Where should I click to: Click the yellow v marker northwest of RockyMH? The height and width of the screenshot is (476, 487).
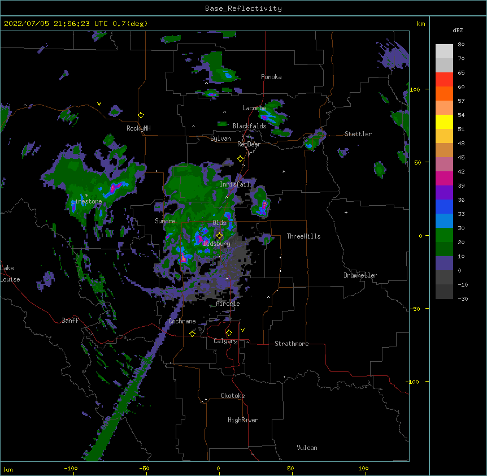point(99,104)
